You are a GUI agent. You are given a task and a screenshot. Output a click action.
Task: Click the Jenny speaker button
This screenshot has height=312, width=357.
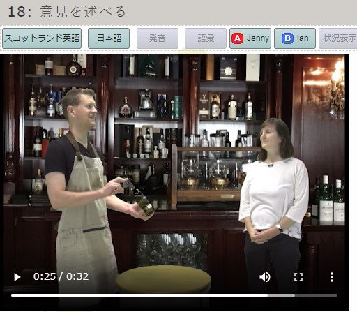tap(250, 38)
